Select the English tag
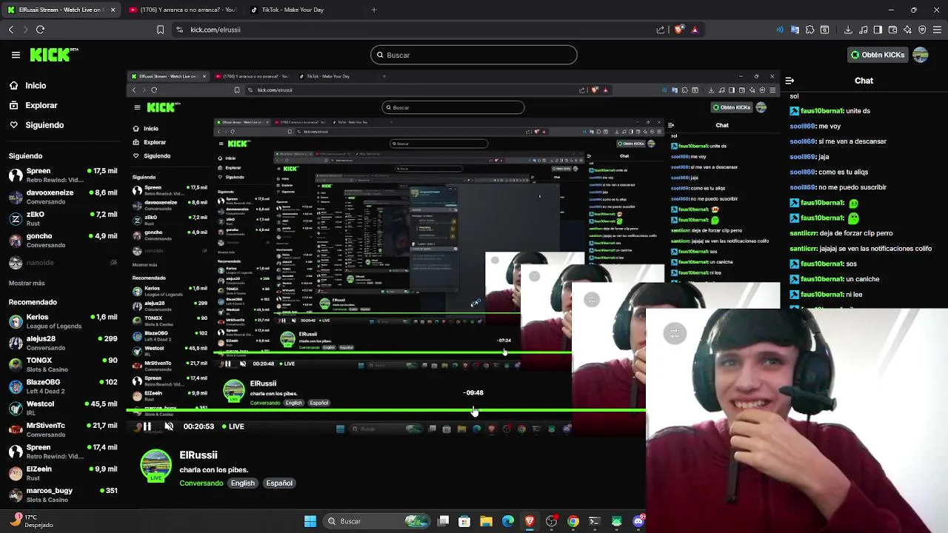Screen dimensions: 948x533 click(x=243, y=483)
